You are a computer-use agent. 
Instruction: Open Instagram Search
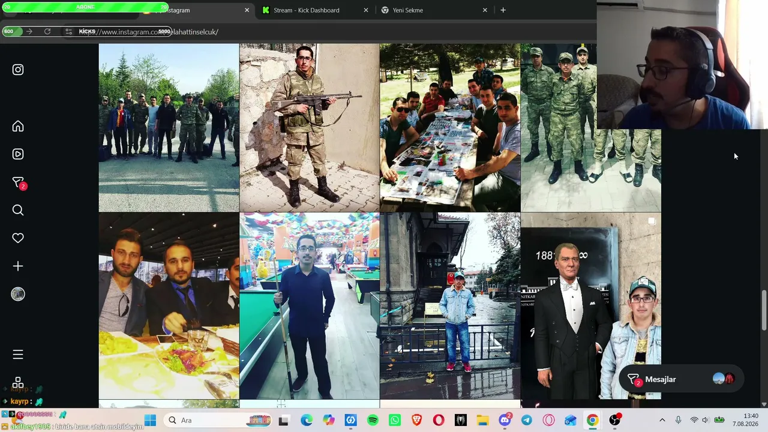(18, 210)
